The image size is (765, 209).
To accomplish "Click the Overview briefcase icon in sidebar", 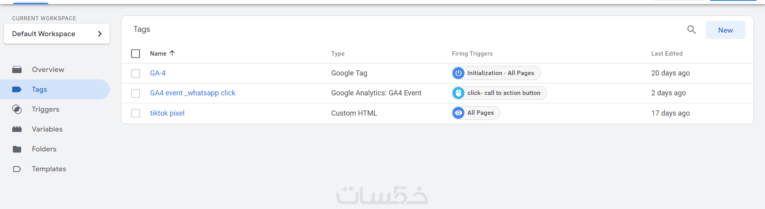I will point(17,70).
